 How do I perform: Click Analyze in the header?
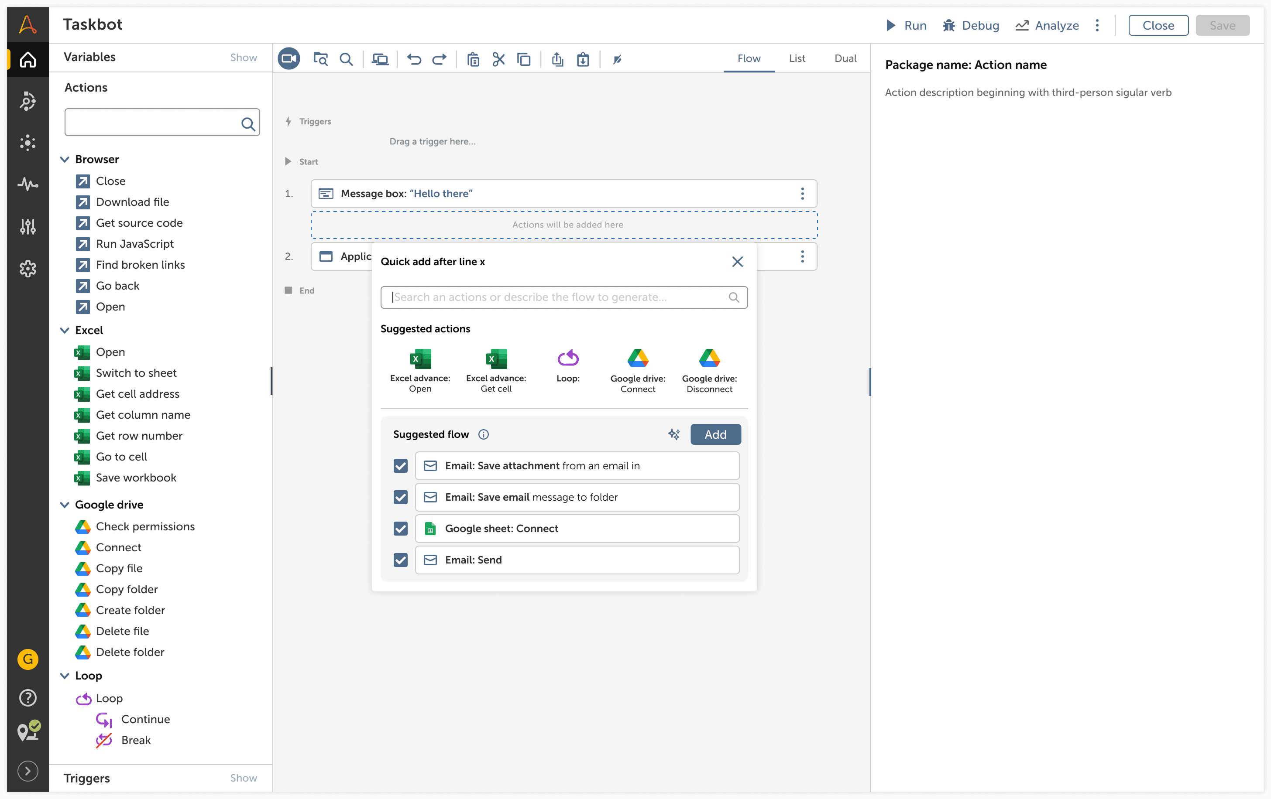(x=1047, y=25)
